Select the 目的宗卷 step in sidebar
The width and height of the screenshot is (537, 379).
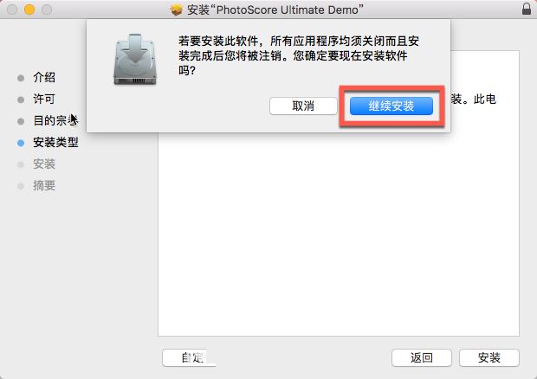click(55, 120)
